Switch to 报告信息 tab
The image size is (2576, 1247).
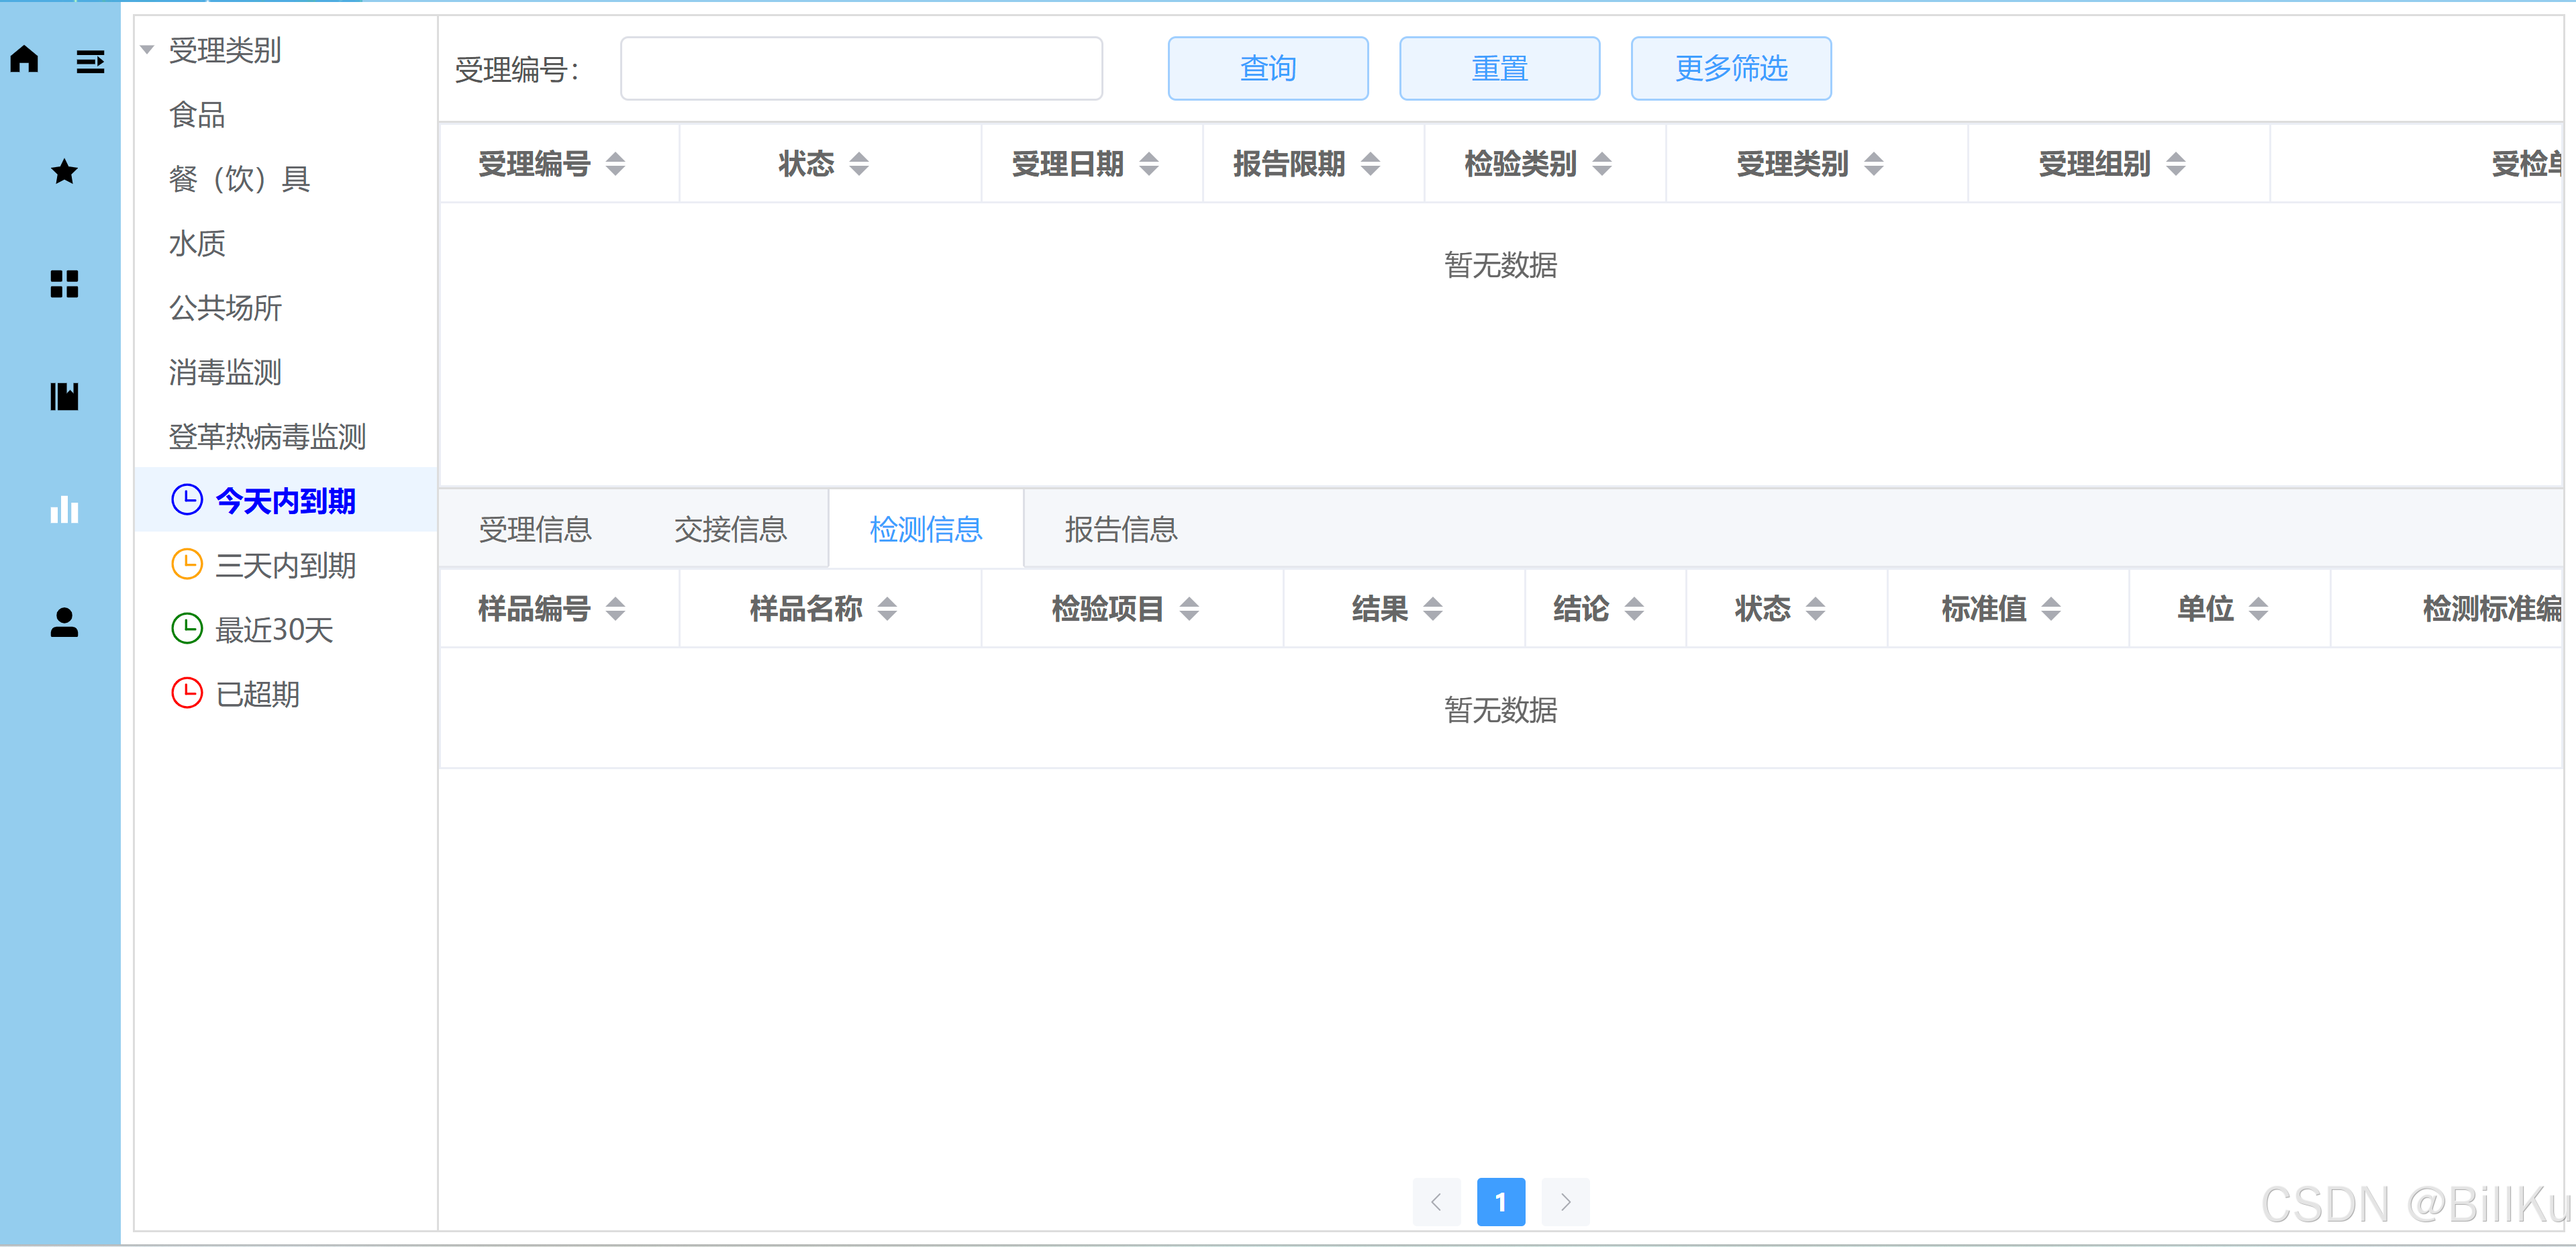1120,529
